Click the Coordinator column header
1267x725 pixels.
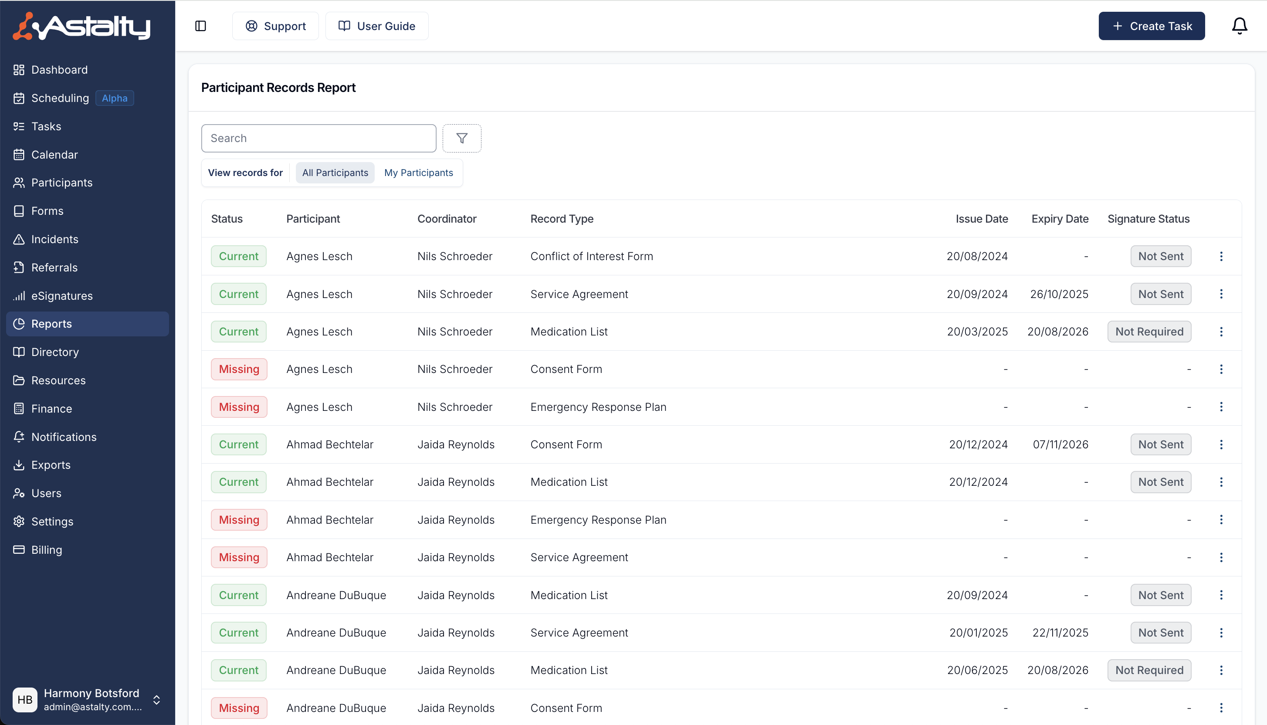447,219
